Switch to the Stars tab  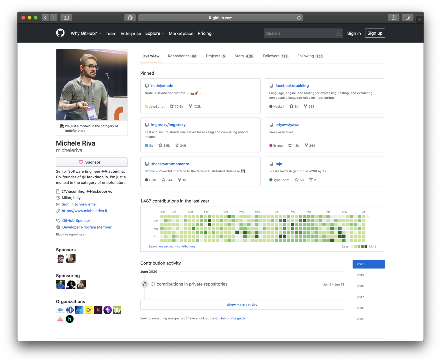[x=244, y=56]
